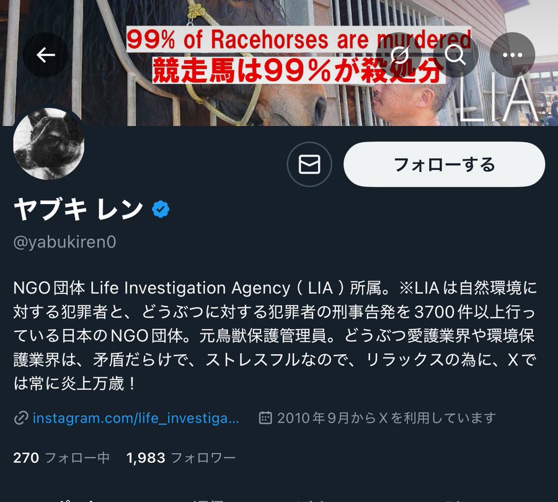Click the 競走馬は99%が殺処分 red banner caption
The height and width of the screenshot is (502, 558).
(x=299, y=70)
